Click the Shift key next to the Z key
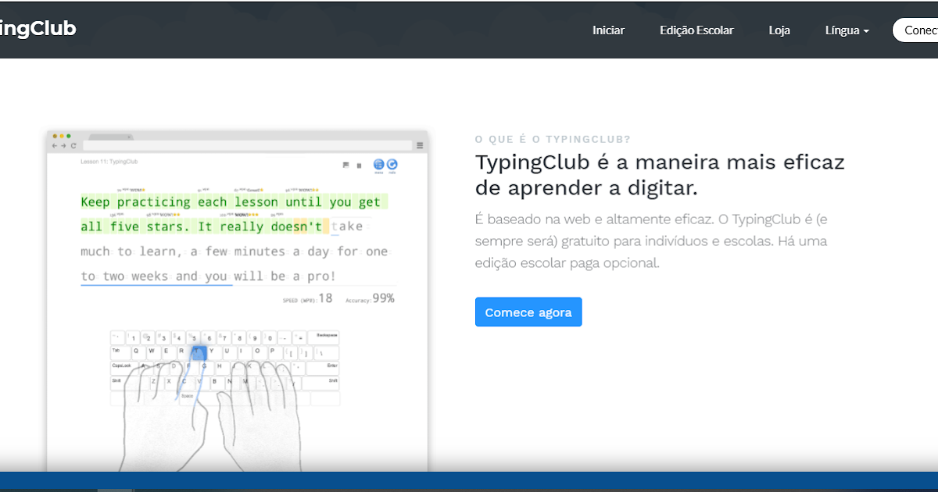 [130, 383]
